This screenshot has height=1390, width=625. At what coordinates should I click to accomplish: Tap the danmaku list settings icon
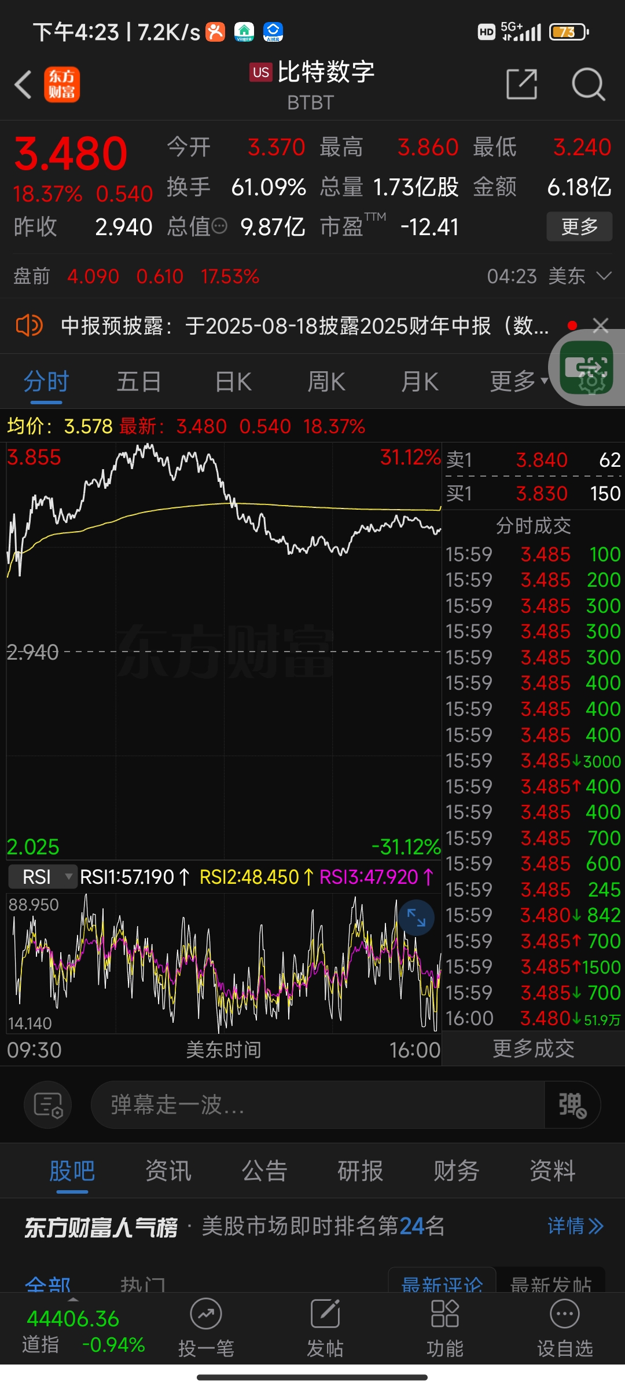pyautogui.click(x=48, y=1104)
